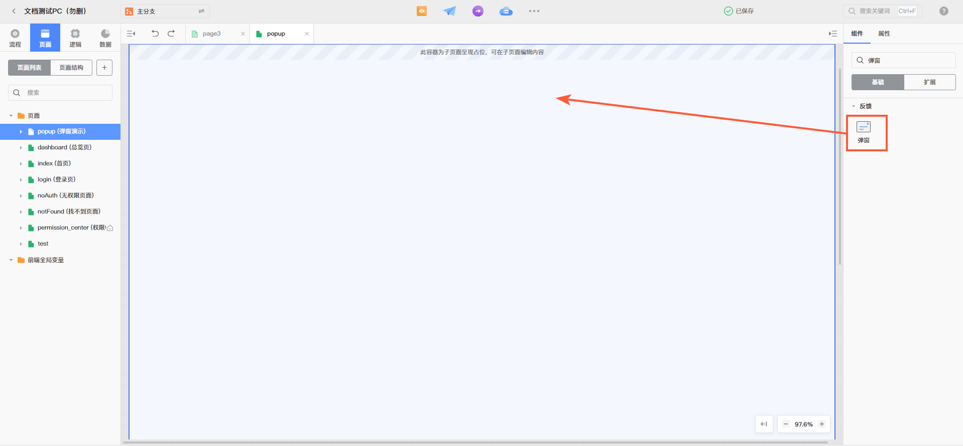Screen dimensions: 963x446
Task: Redo the last action
Action: tap(171, 34)
